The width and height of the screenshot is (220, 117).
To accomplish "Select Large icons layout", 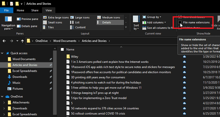I will click(80, 18).
